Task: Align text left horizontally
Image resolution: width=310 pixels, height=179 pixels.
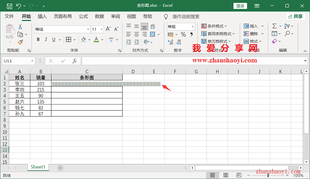Action: pyautogui.click(x=129, y=34)
